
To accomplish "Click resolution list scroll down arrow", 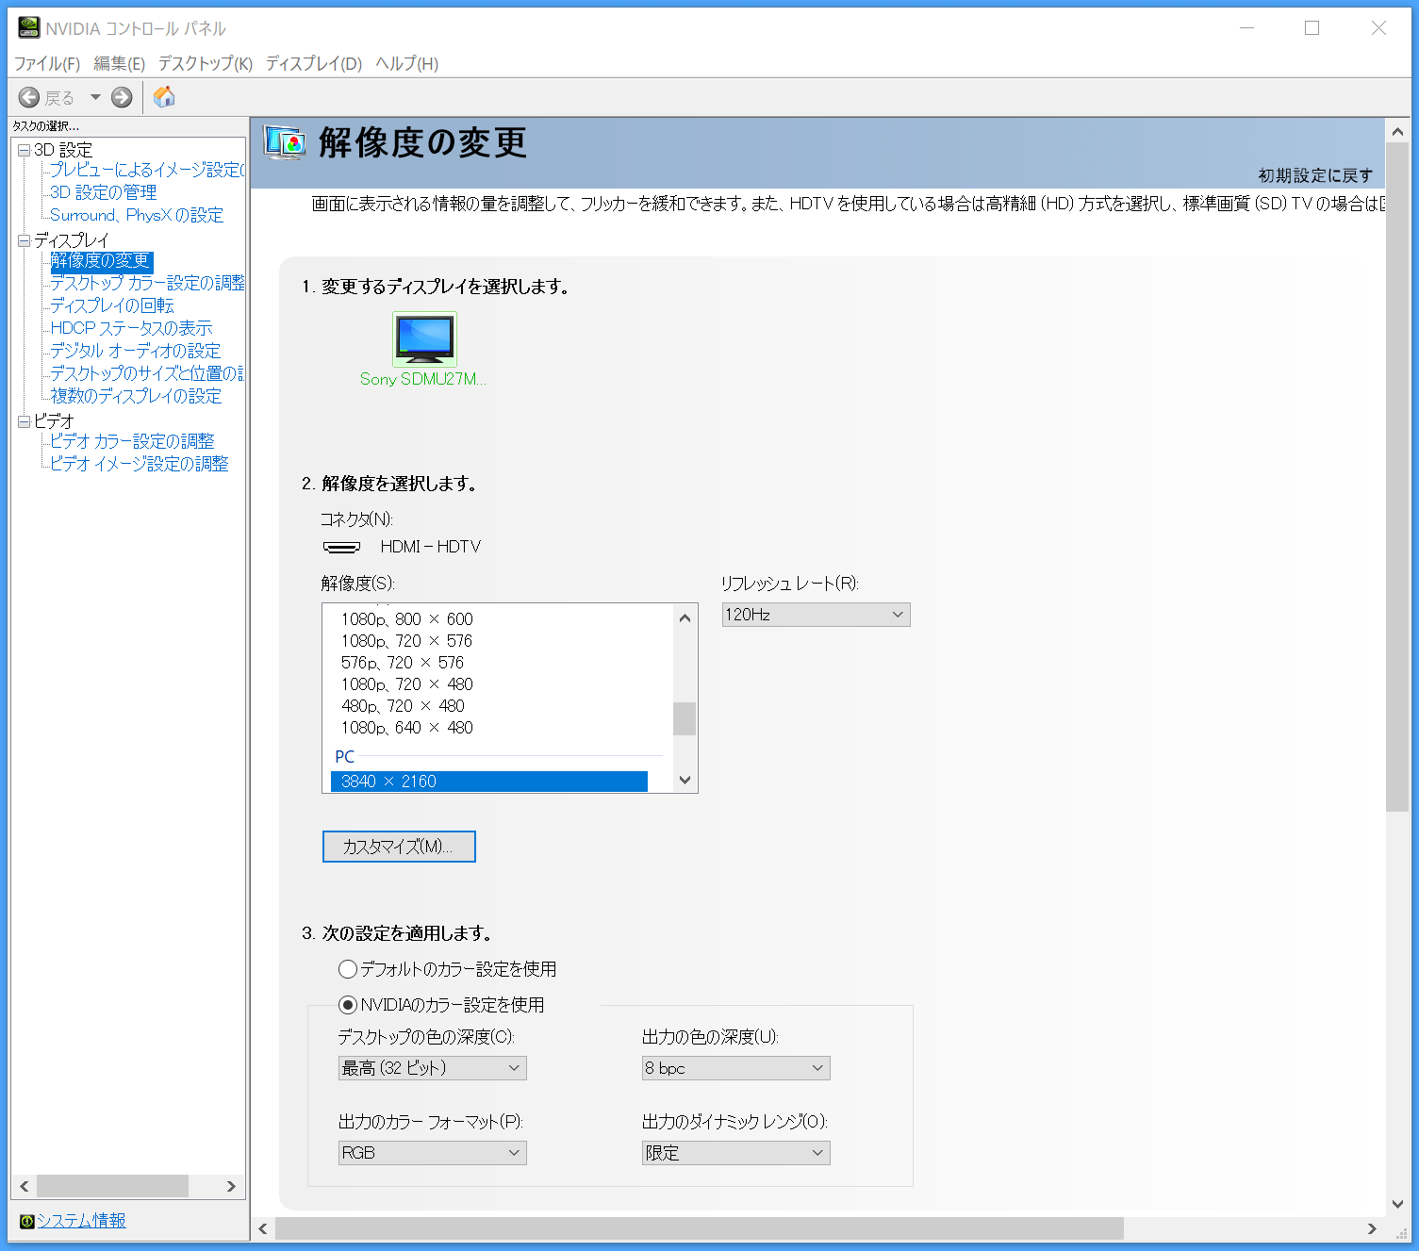I will [x=685, y=780].
